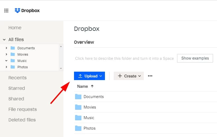Go to Home in the sidebar
This screenshot has height=137, width=217.
(15, 28)
